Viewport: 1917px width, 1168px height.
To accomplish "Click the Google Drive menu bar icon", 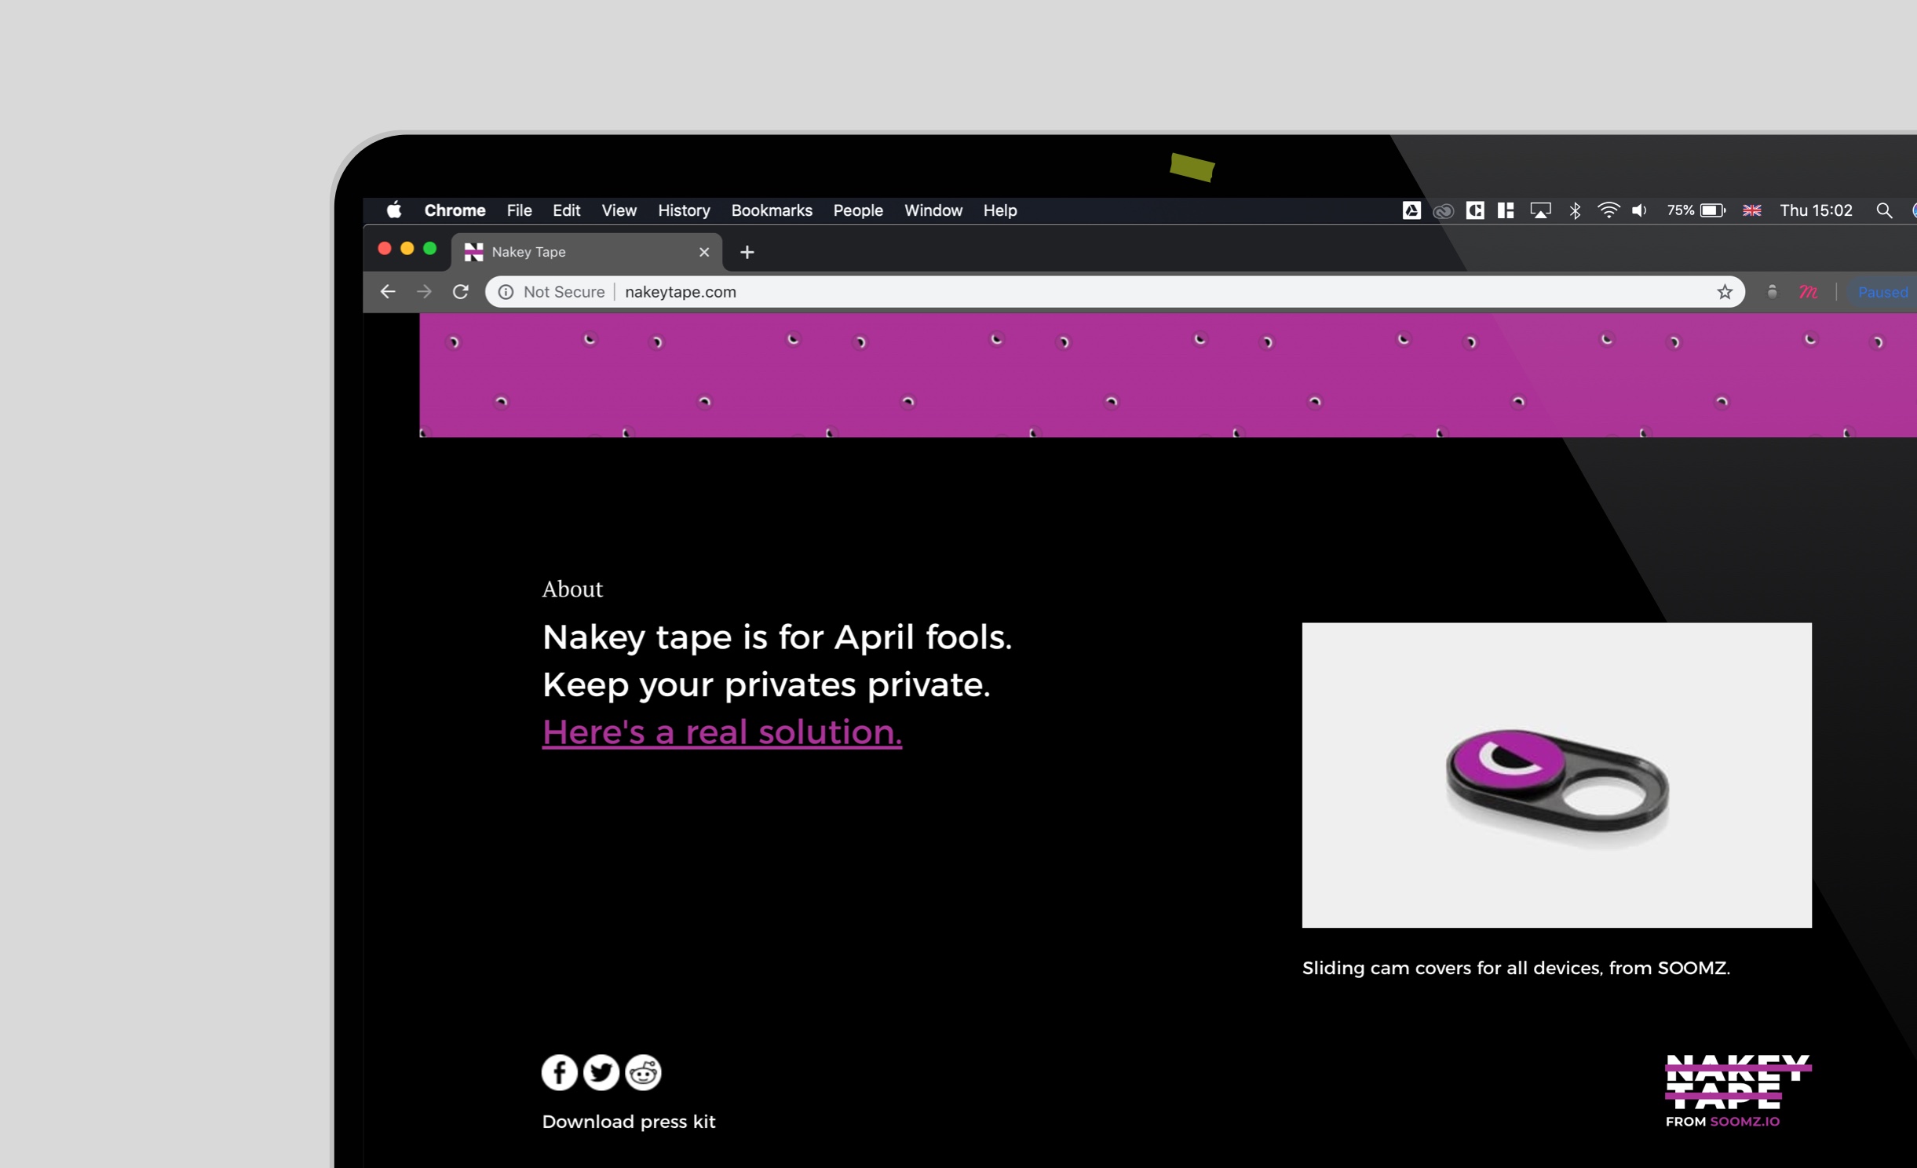I will pyautogui.click(x=1411, y=210).
